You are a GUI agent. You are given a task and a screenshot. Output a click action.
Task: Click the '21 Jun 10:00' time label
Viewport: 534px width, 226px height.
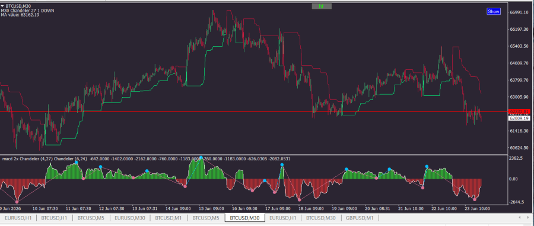(411, 208)
